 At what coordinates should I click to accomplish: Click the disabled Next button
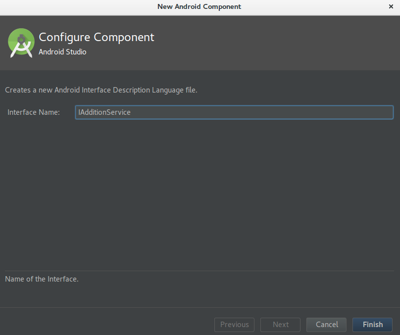click(280, 325)
